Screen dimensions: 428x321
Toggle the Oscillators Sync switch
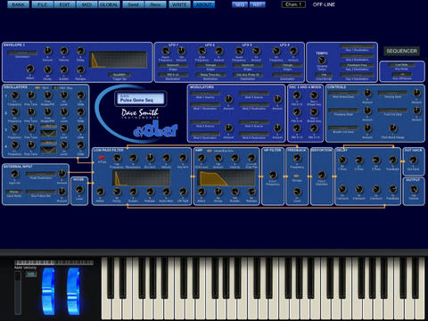tap(37, 88)
